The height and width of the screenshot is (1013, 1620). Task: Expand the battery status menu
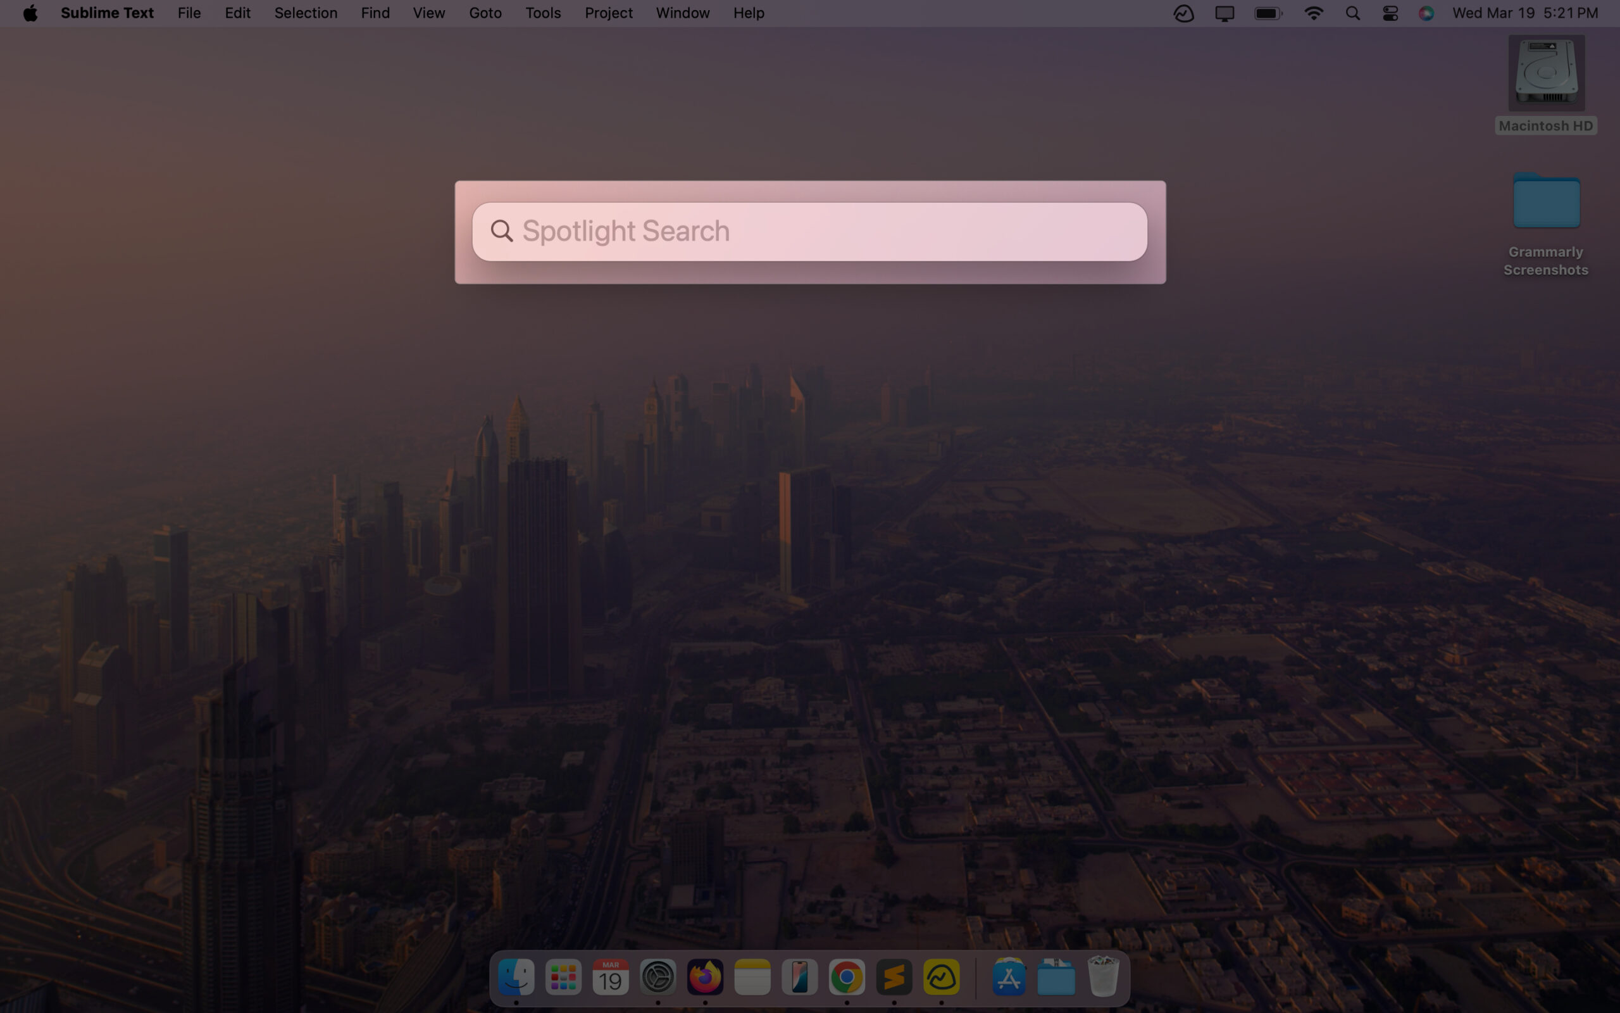(1268, 13)
